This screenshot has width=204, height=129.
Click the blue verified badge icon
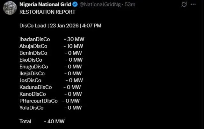(74, 4)
